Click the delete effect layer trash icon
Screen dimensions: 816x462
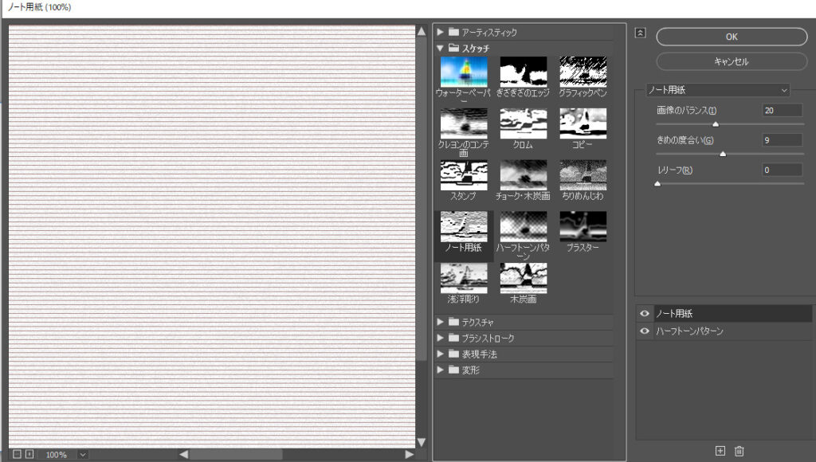[x=739, y=451]
